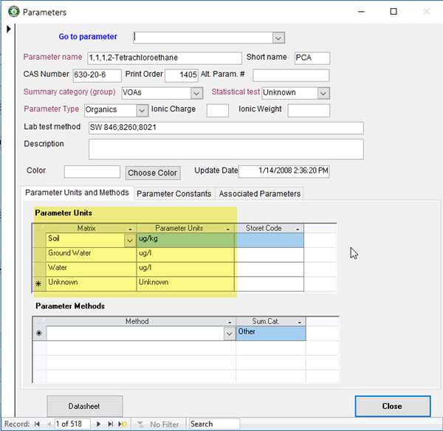Go to first record in navigation bar
Image resolution: width=443 pixels, height=431 pixels.
click(37, 424)
